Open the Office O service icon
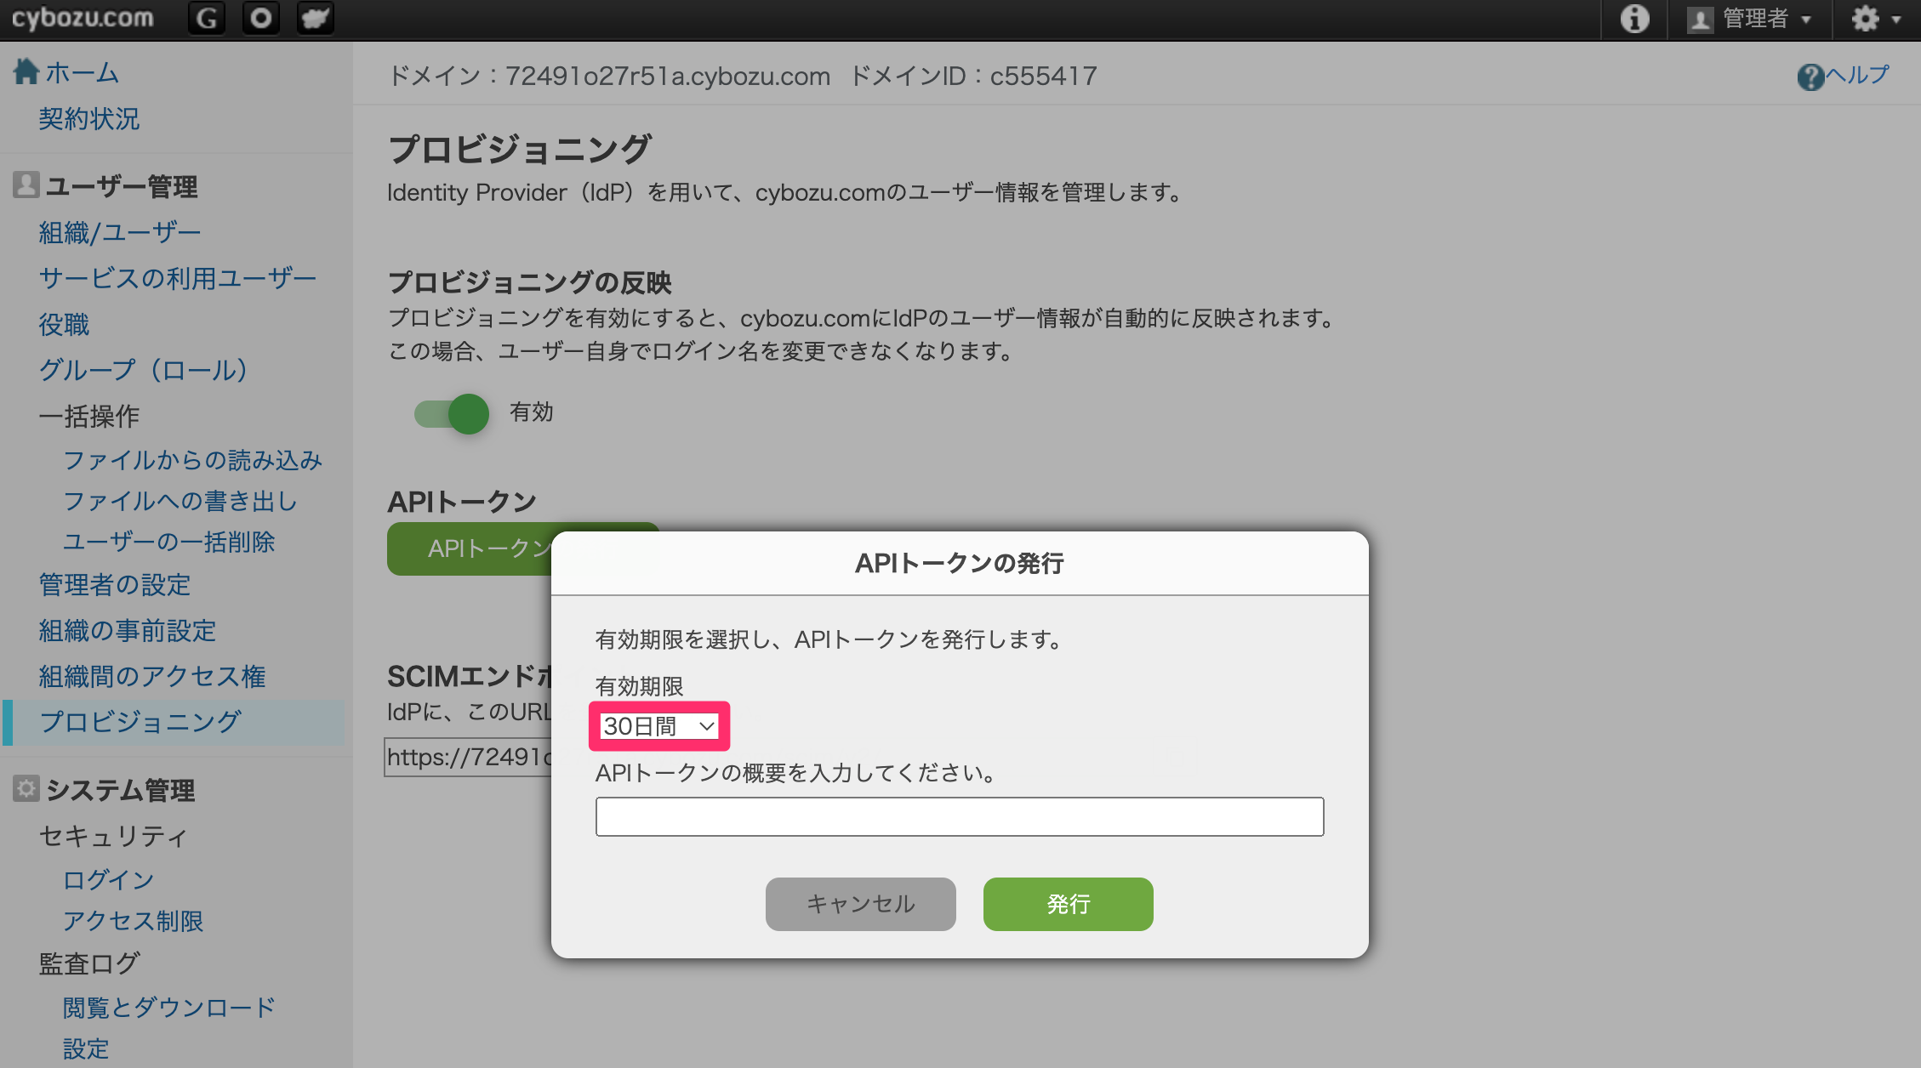Image resolution: width=1921 pixels, height=1068 pixels. [x=261, y=18]
